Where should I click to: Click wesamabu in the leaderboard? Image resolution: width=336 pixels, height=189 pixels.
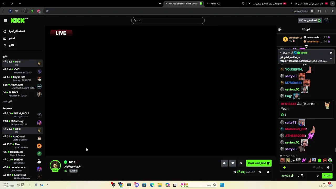point(314,37)
